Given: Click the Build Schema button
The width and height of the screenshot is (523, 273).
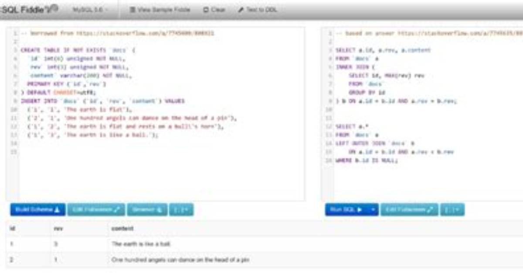Looking at the screenshot, I should click(x=38, y=210).
